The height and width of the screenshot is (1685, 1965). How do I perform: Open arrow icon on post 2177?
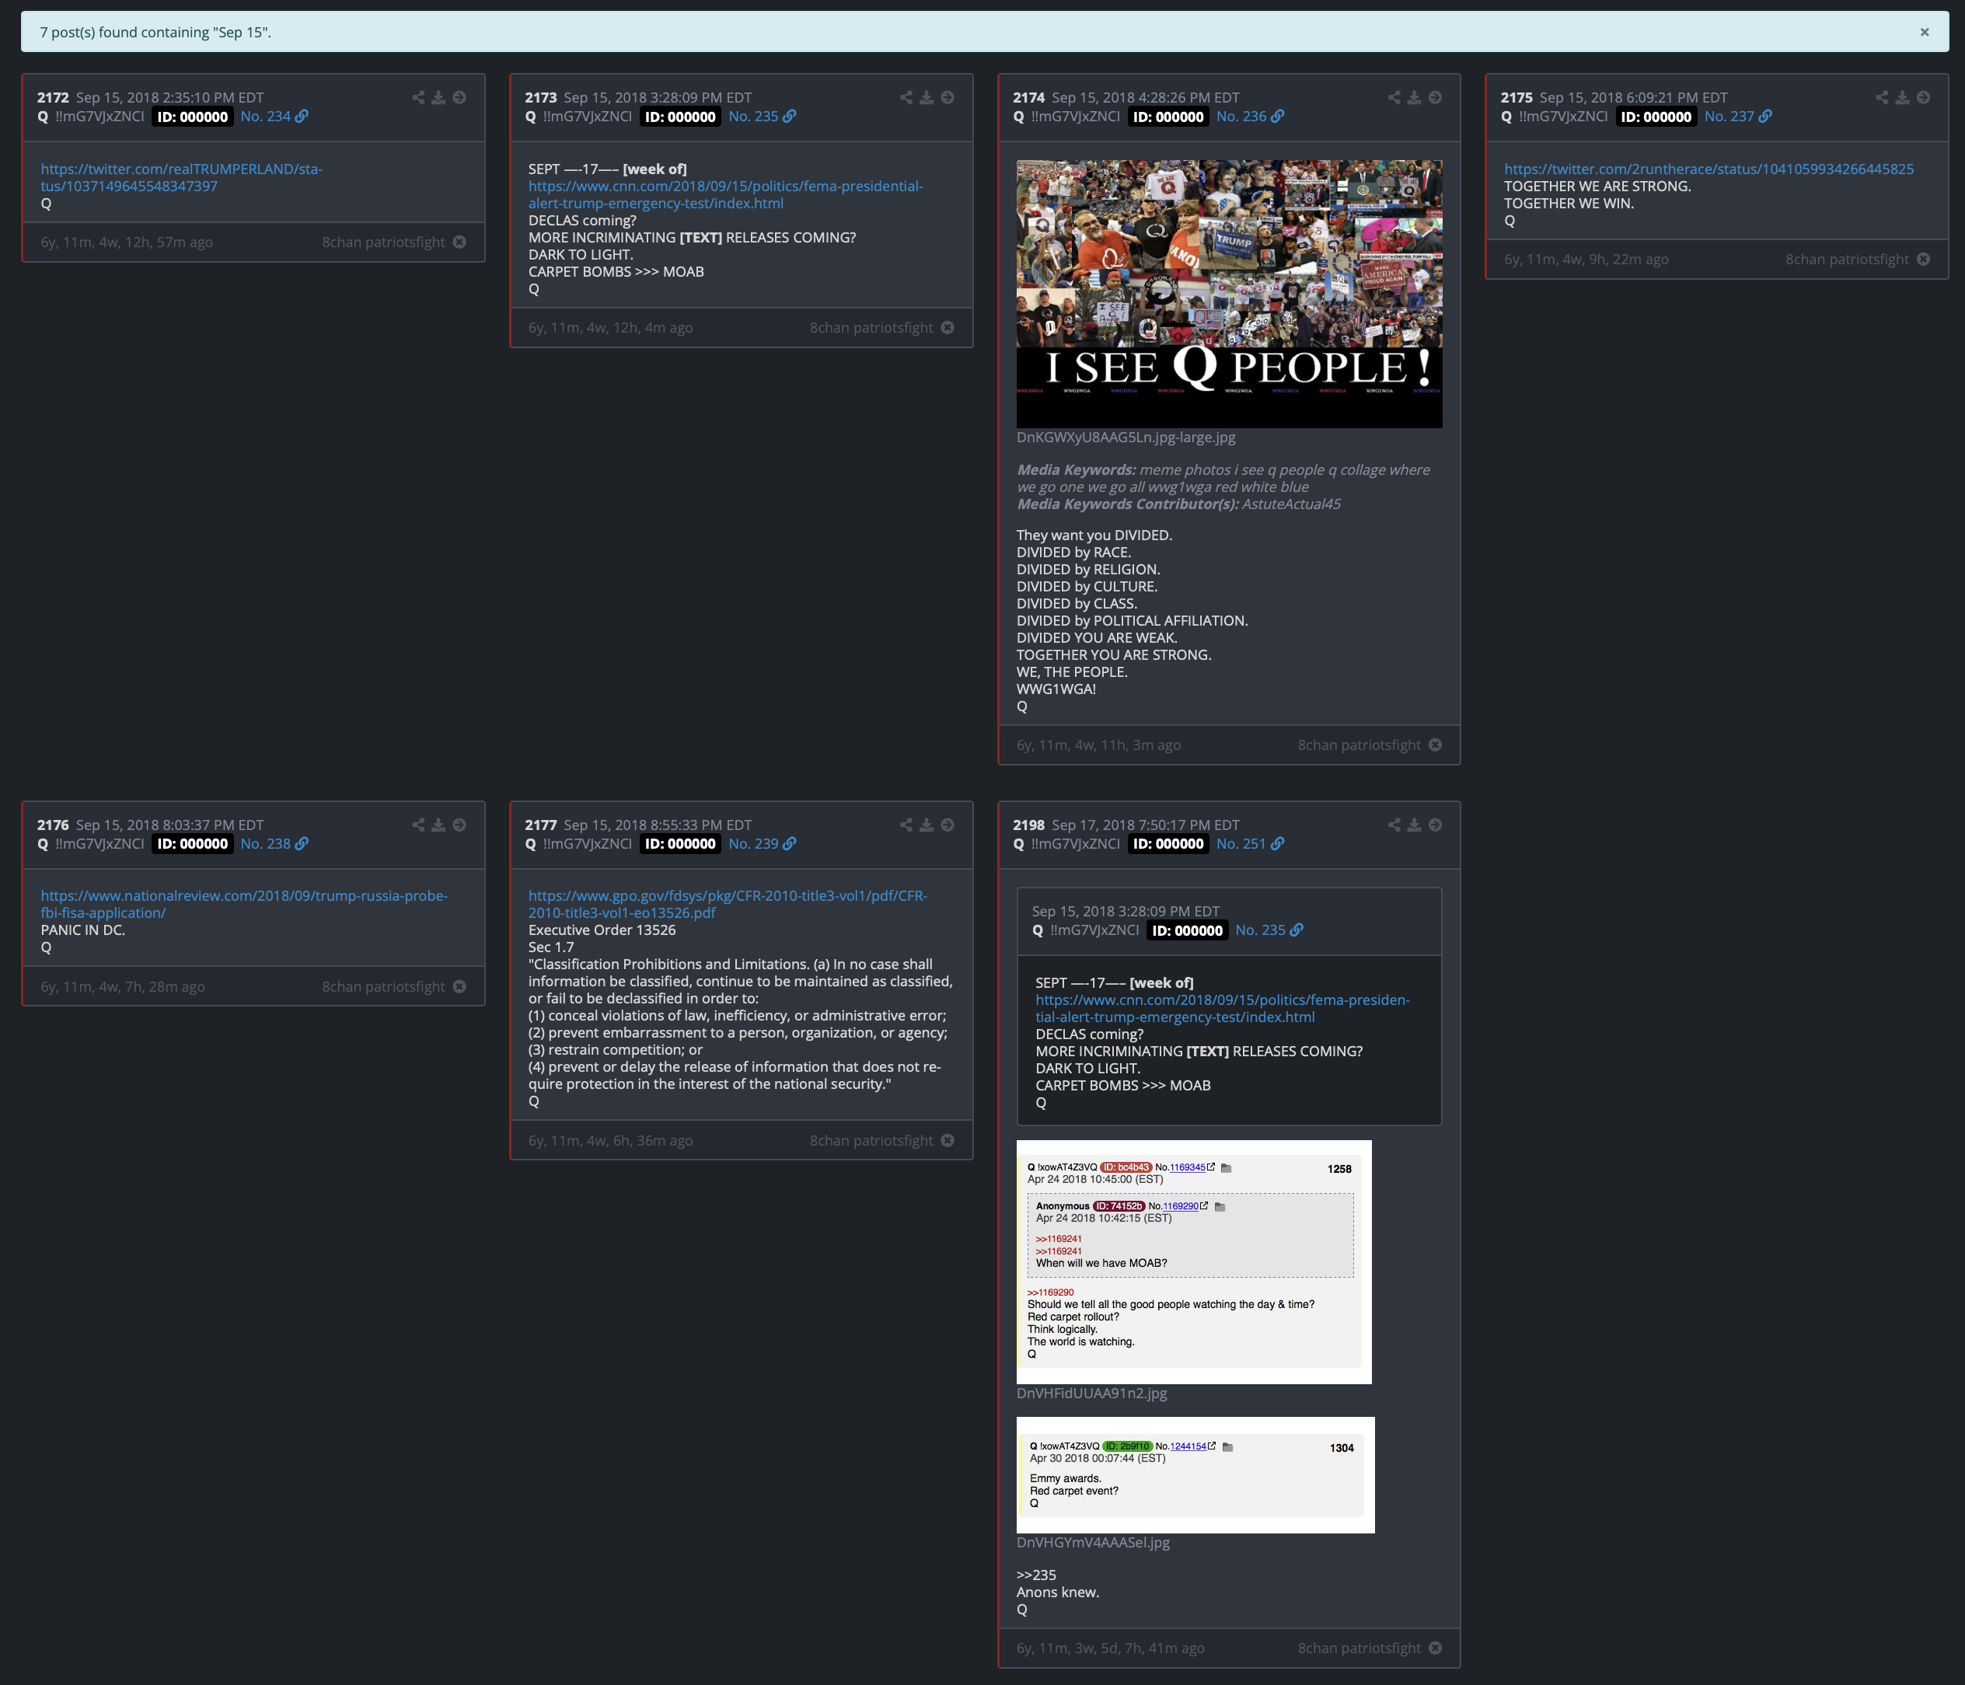click(x=948, y=825)
